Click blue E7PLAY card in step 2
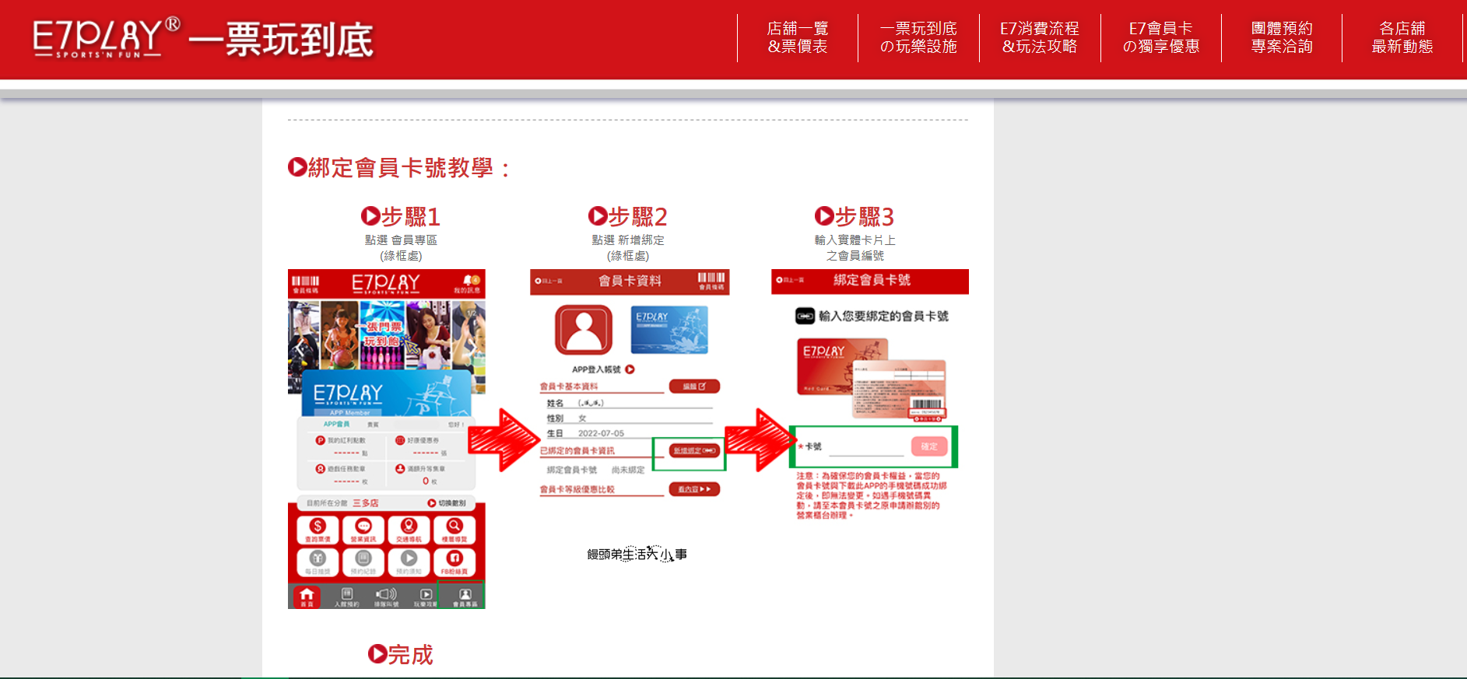 670,330
